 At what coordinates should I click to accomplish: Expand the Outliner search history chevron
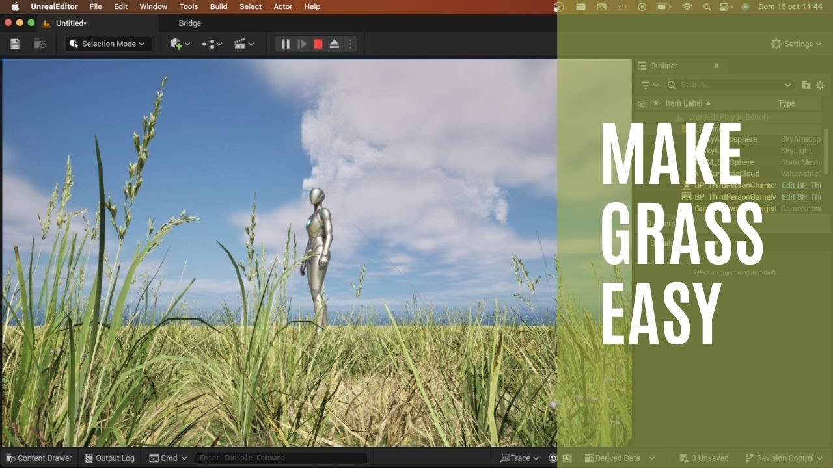(788, 85)
